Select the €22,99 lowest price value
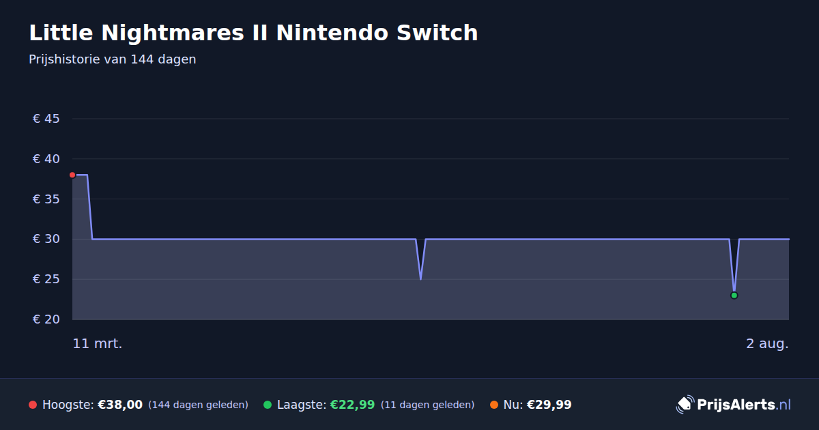 point(352,405)
